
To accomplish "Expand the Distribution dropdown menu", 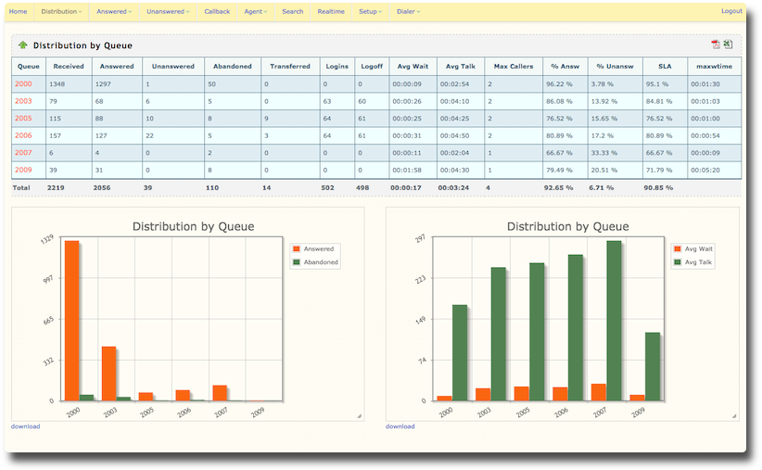I will point(60,11).
